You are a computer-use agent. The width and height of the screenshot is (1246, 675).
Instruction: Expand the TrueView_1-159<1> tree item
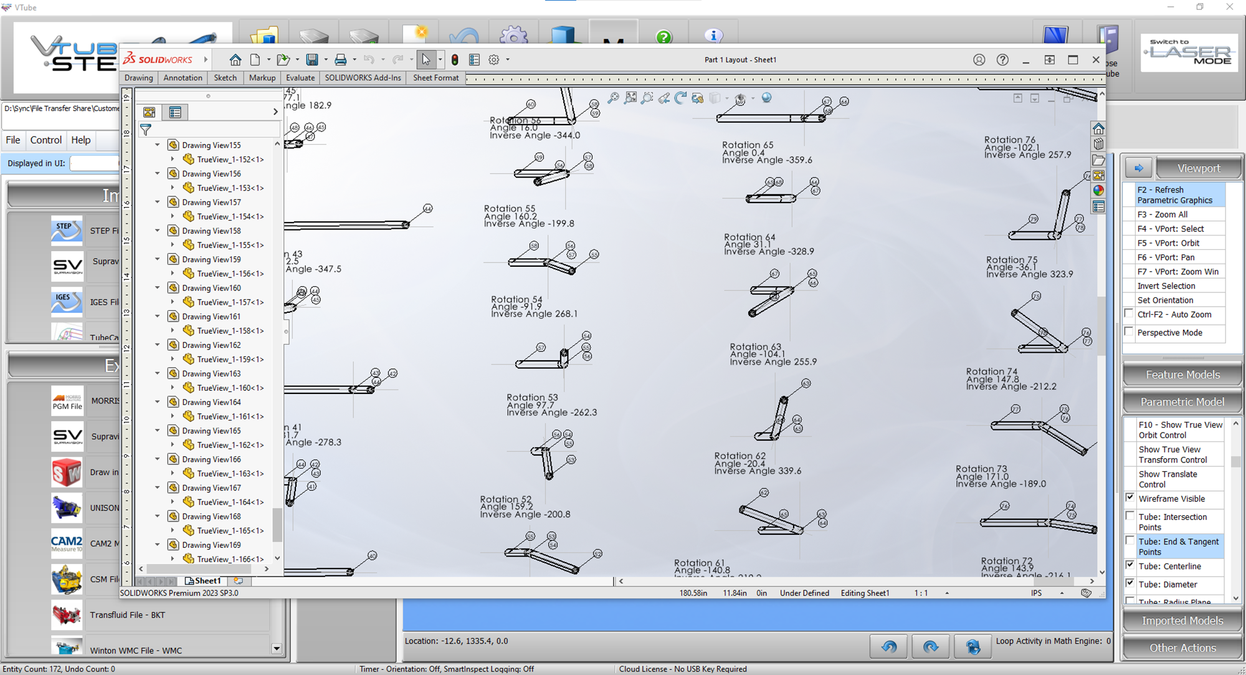[x=173, y=360]
